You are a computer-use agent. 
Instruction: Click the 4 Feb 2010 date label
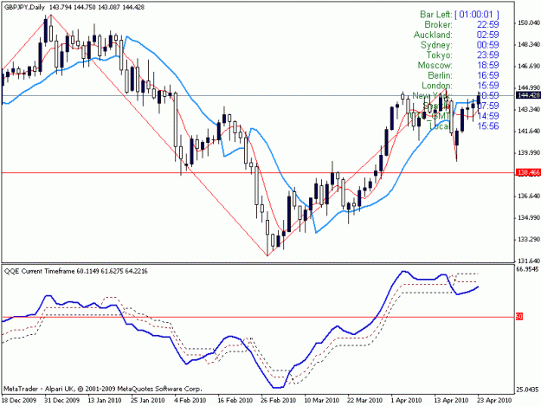(190, 401)
